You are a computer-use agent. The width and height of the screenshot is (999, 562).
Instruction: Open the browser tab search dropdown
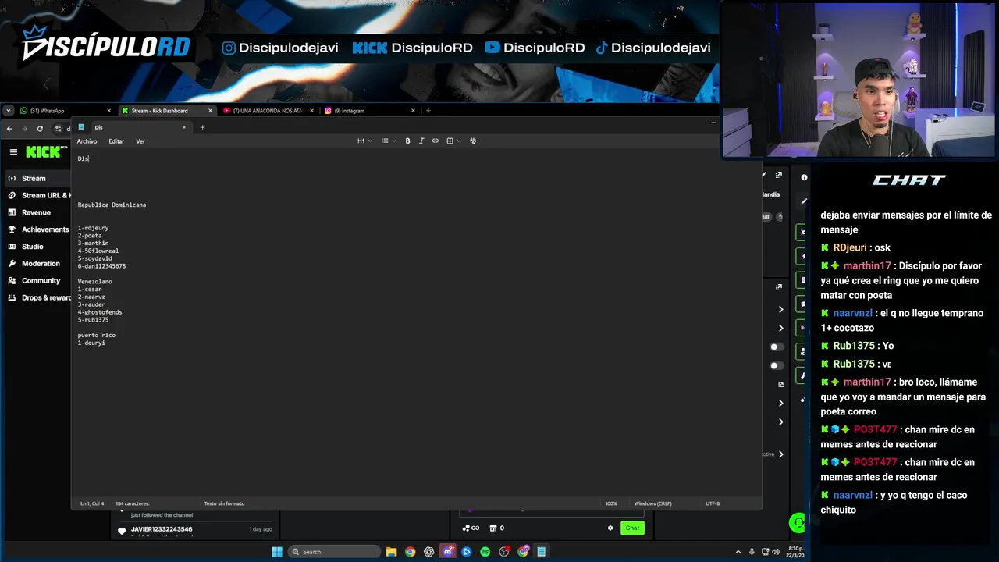(x=9, y=111)
